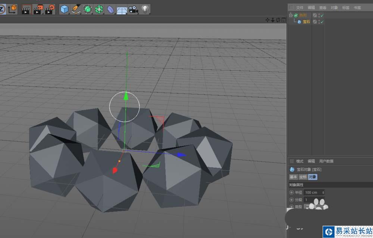
Task: Open the 书签 menu in the object manager
Action: click(x=357, y=7)
